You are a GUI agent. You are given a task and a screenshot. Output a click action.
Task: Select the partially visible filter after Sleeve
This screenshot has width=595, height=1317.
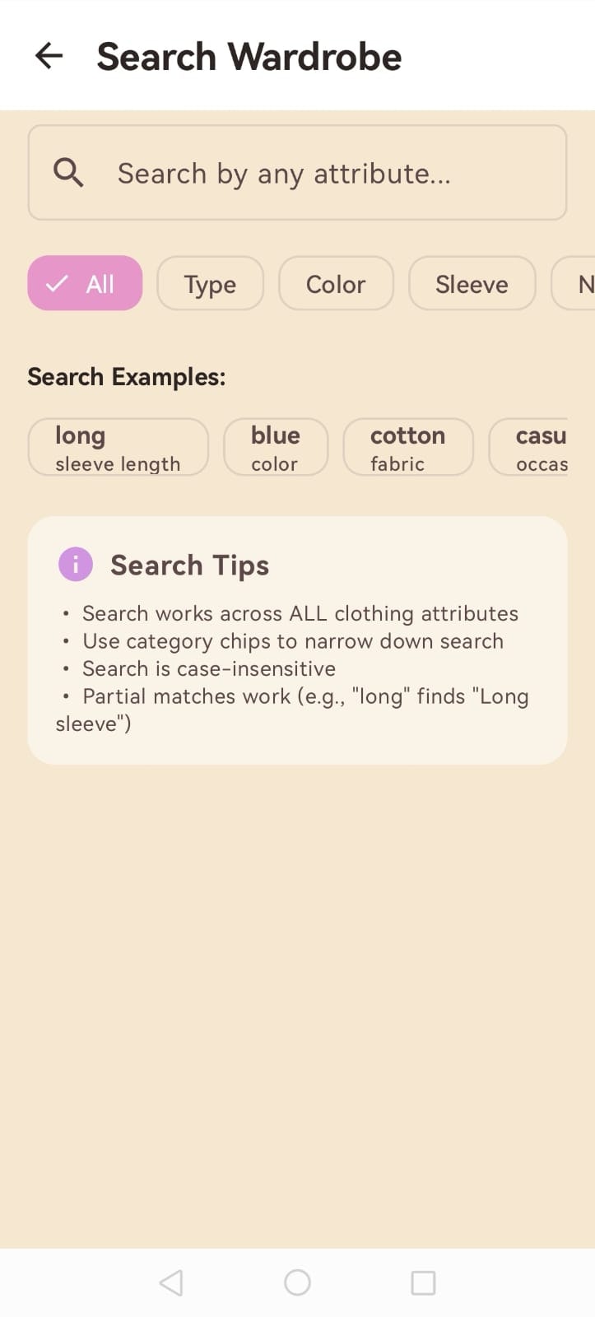click(580, 283)
